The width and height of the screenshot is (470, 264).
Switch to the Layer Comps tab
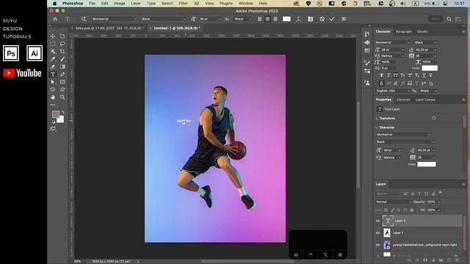425,100
